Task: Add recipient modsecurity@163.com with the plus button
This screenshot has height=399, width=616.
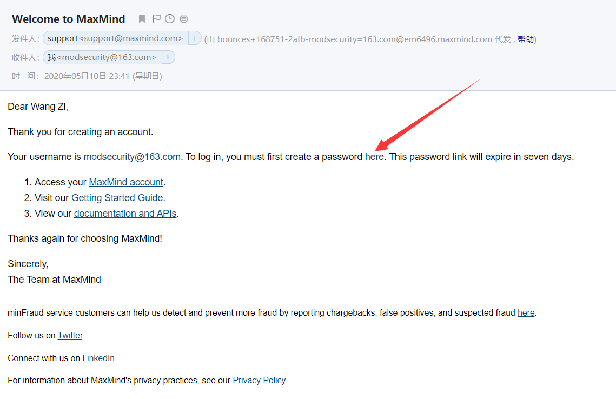Action: tap(168, 57)
